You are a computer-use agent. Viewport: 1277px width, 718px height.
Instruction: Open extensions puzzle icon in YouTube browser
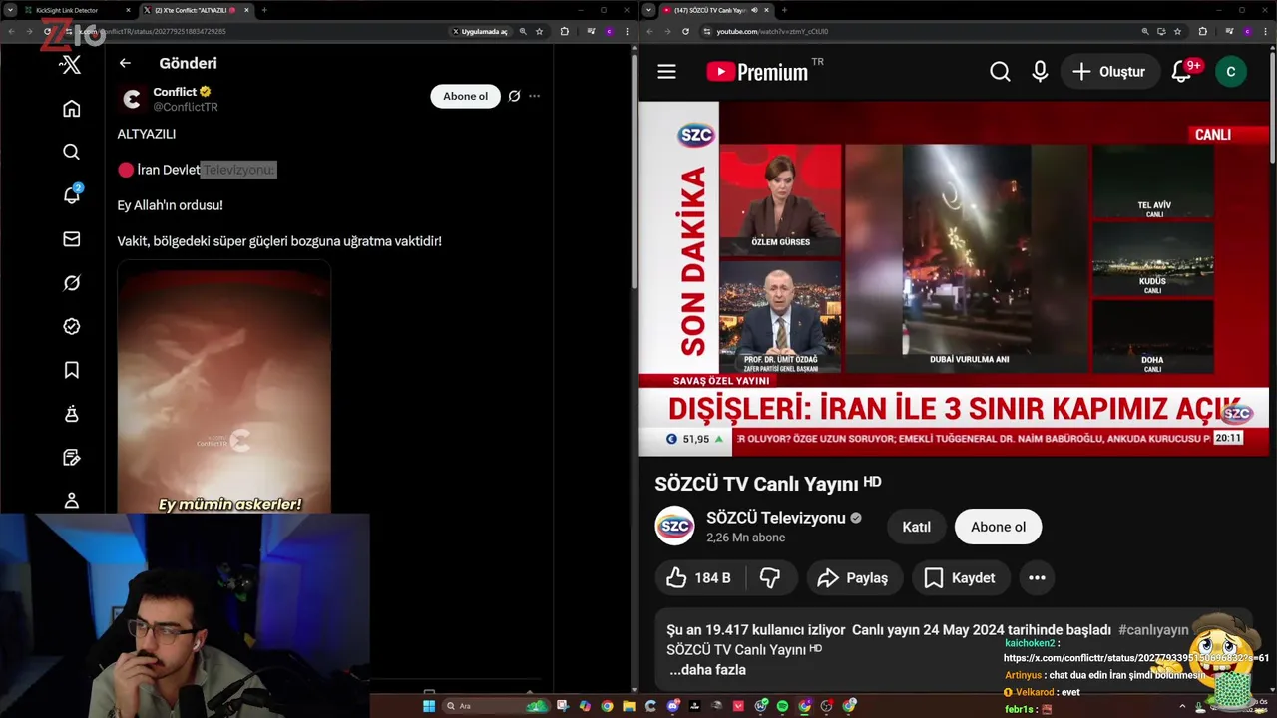click(1202, 31)
